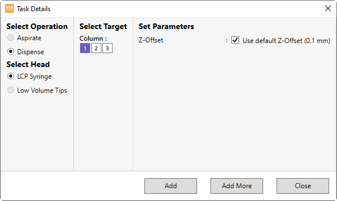Choose the Dispense operation radio button
Screen dimensions: 337x201
click(11, 51)
